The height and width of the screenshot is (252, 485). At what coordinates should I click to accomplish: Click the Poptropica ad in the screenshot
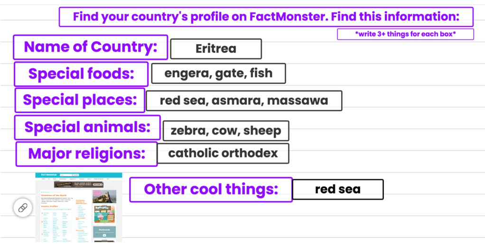(x=104, y=214)
